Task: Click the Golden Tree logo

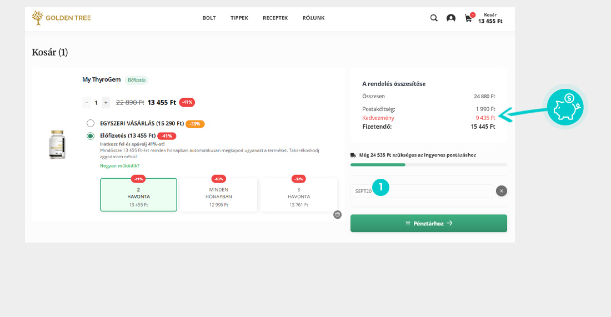Action: pos(62,18)
